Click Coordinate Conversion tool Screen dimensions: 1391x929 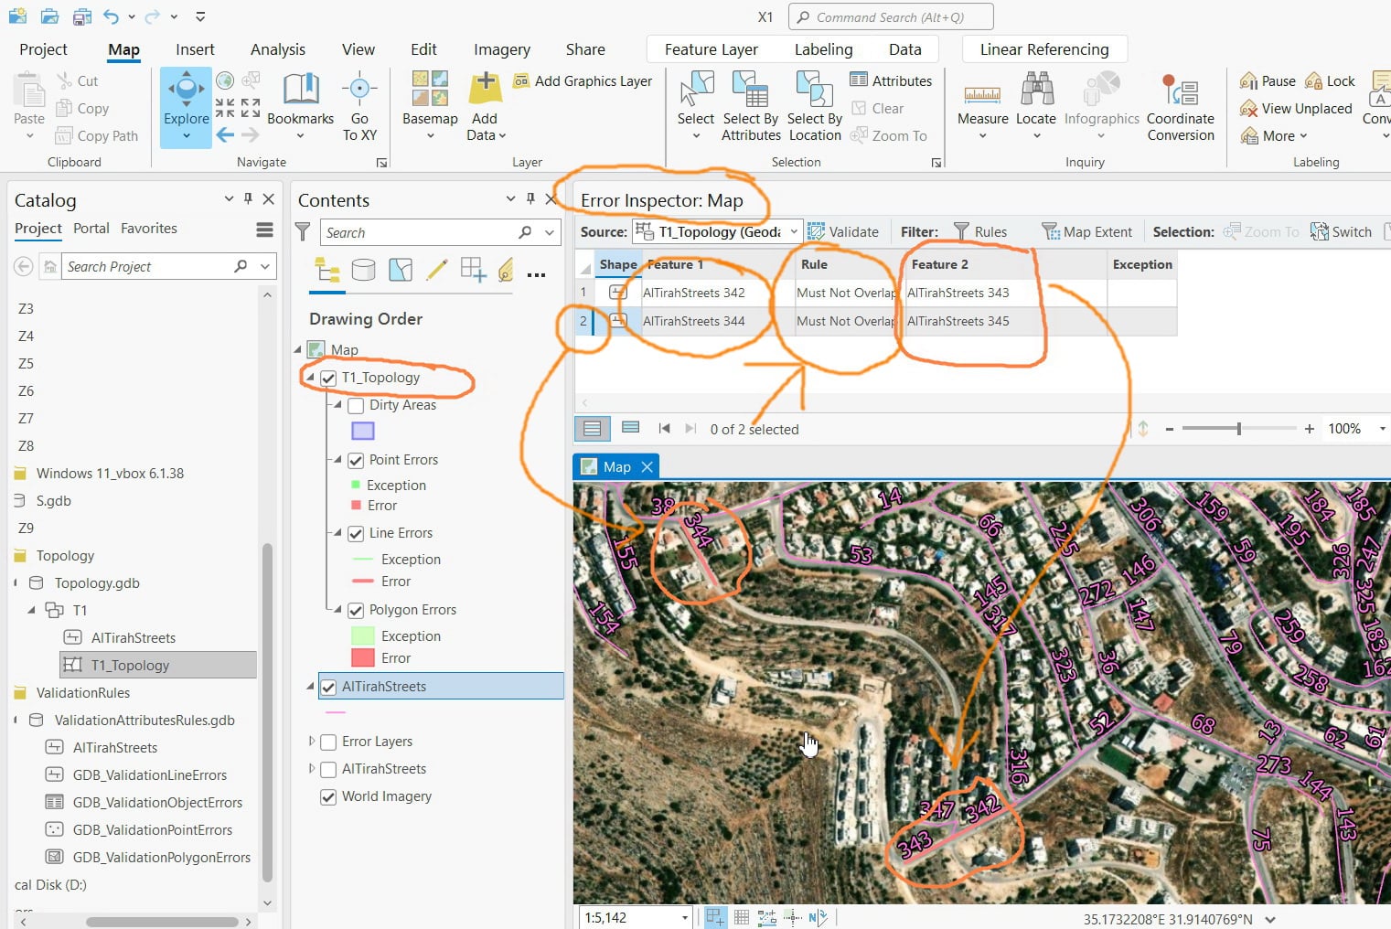(1181, 107)
